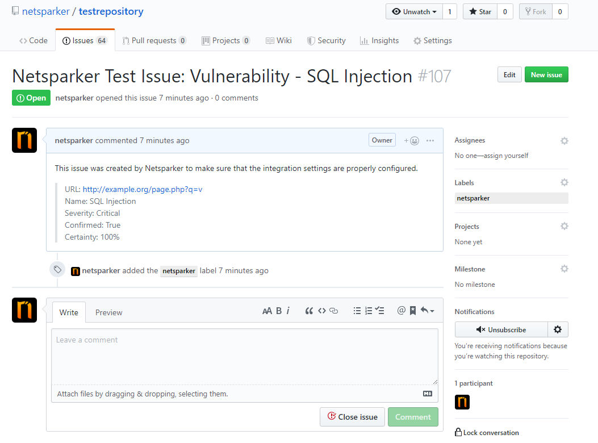Screen dimensions: 598x443
Task: Open the Labels settings gear
Action: [x=564, y=182]
